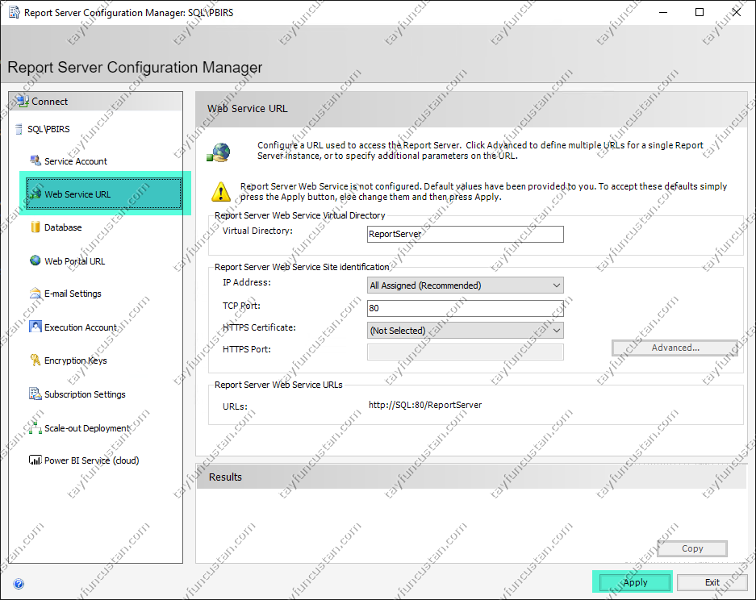
Task: Click the Subscription Settings icon
Action: coord(36,394)
